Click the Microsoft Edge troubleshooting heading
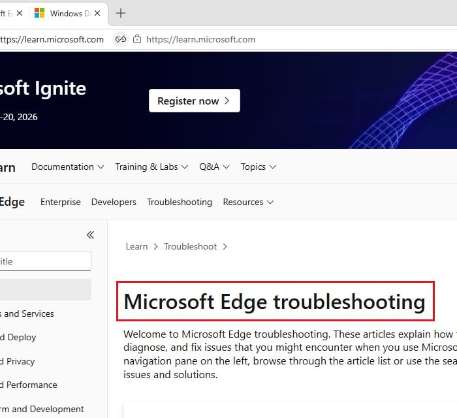 point(275,301)
